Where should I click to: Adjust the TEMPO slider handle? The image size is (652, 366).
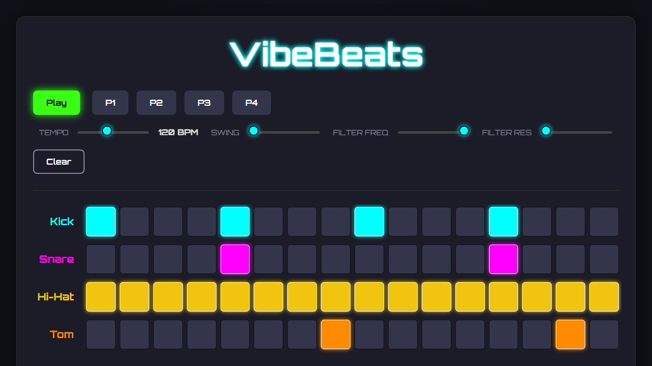pos(107,131)
